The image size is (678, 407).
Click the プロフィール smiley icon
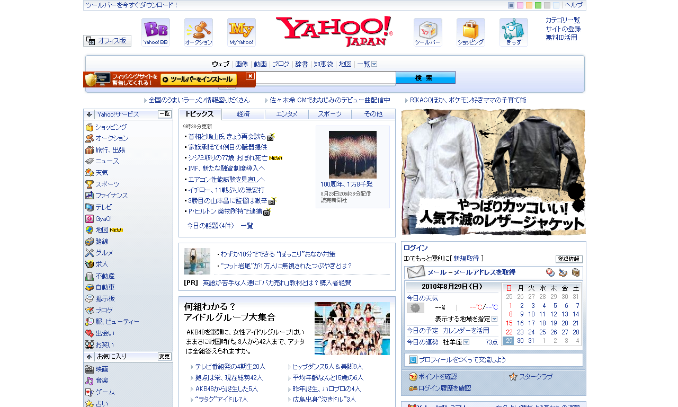click(413, 360)
